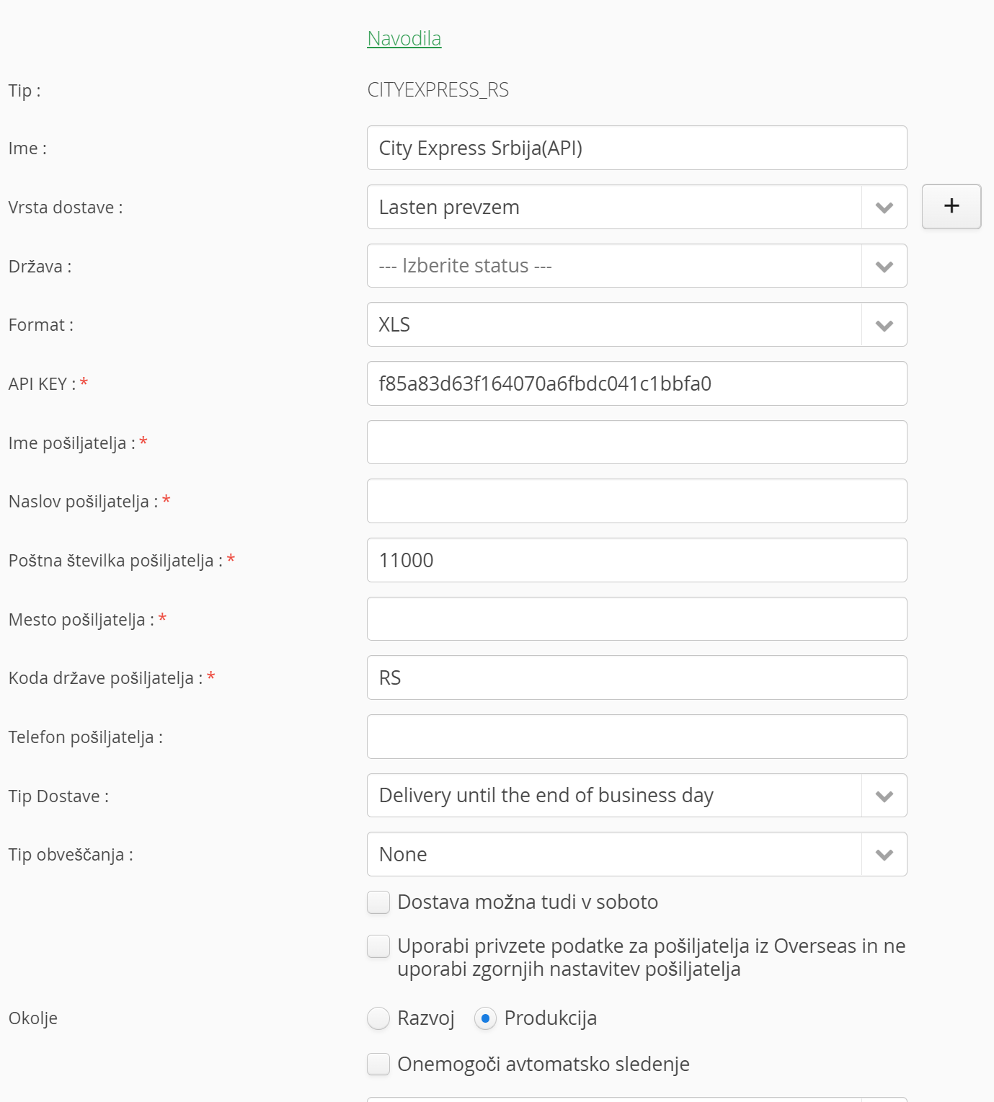Image resolution: width=994 pixels, height=1102 pixels.
Task: Open the Navodila instructions link
Action: [x=404, y=38]
